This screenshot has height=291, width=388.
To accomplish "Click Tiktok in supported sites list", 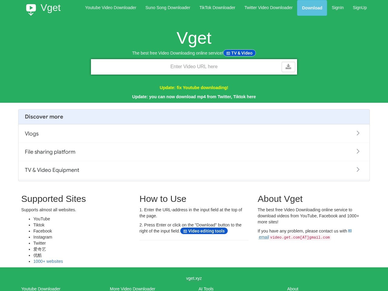I will [39, 225].
